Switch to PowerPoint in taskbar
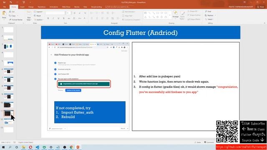 (78, 147)
